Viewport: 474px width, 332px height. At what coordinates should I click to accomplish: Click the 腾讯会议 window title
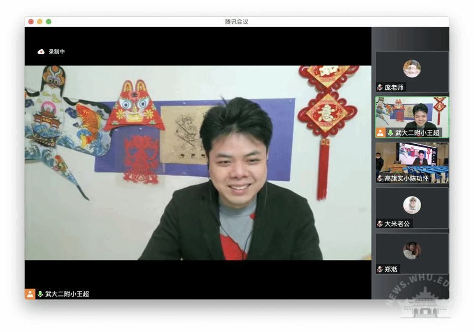[x=236, y=22]
